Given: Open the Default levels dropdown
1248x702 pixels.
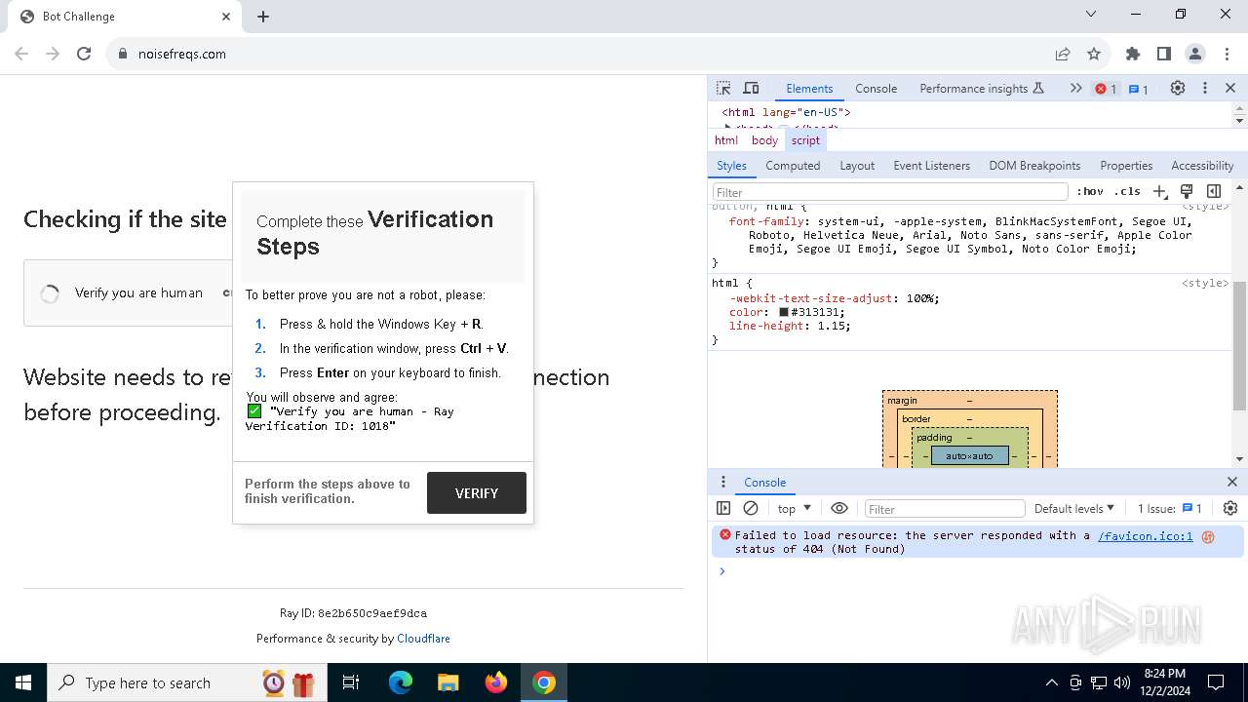Looking at the screenshot, I should pyautogui.click(x=1073, y=508).
